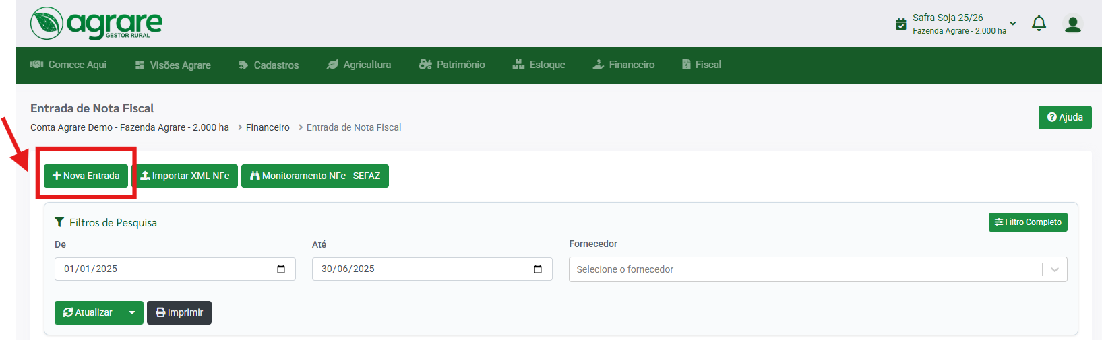Open the notifications bell
1102x340 pixels.
pos(1039,24)
